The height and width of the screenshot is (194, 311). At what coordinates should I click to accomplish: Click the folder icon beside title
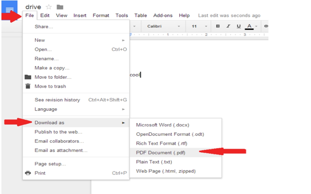coord(60,7)
